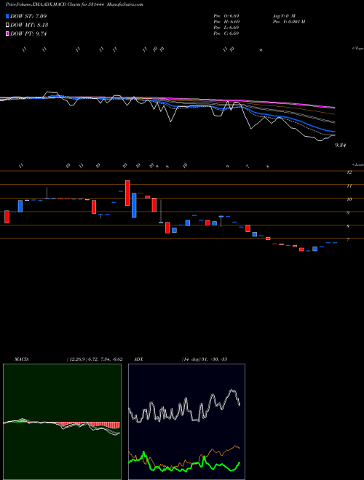Click the 12 price axis label
The width and height of the screenshot is (364, 480).
coord(349,172)
